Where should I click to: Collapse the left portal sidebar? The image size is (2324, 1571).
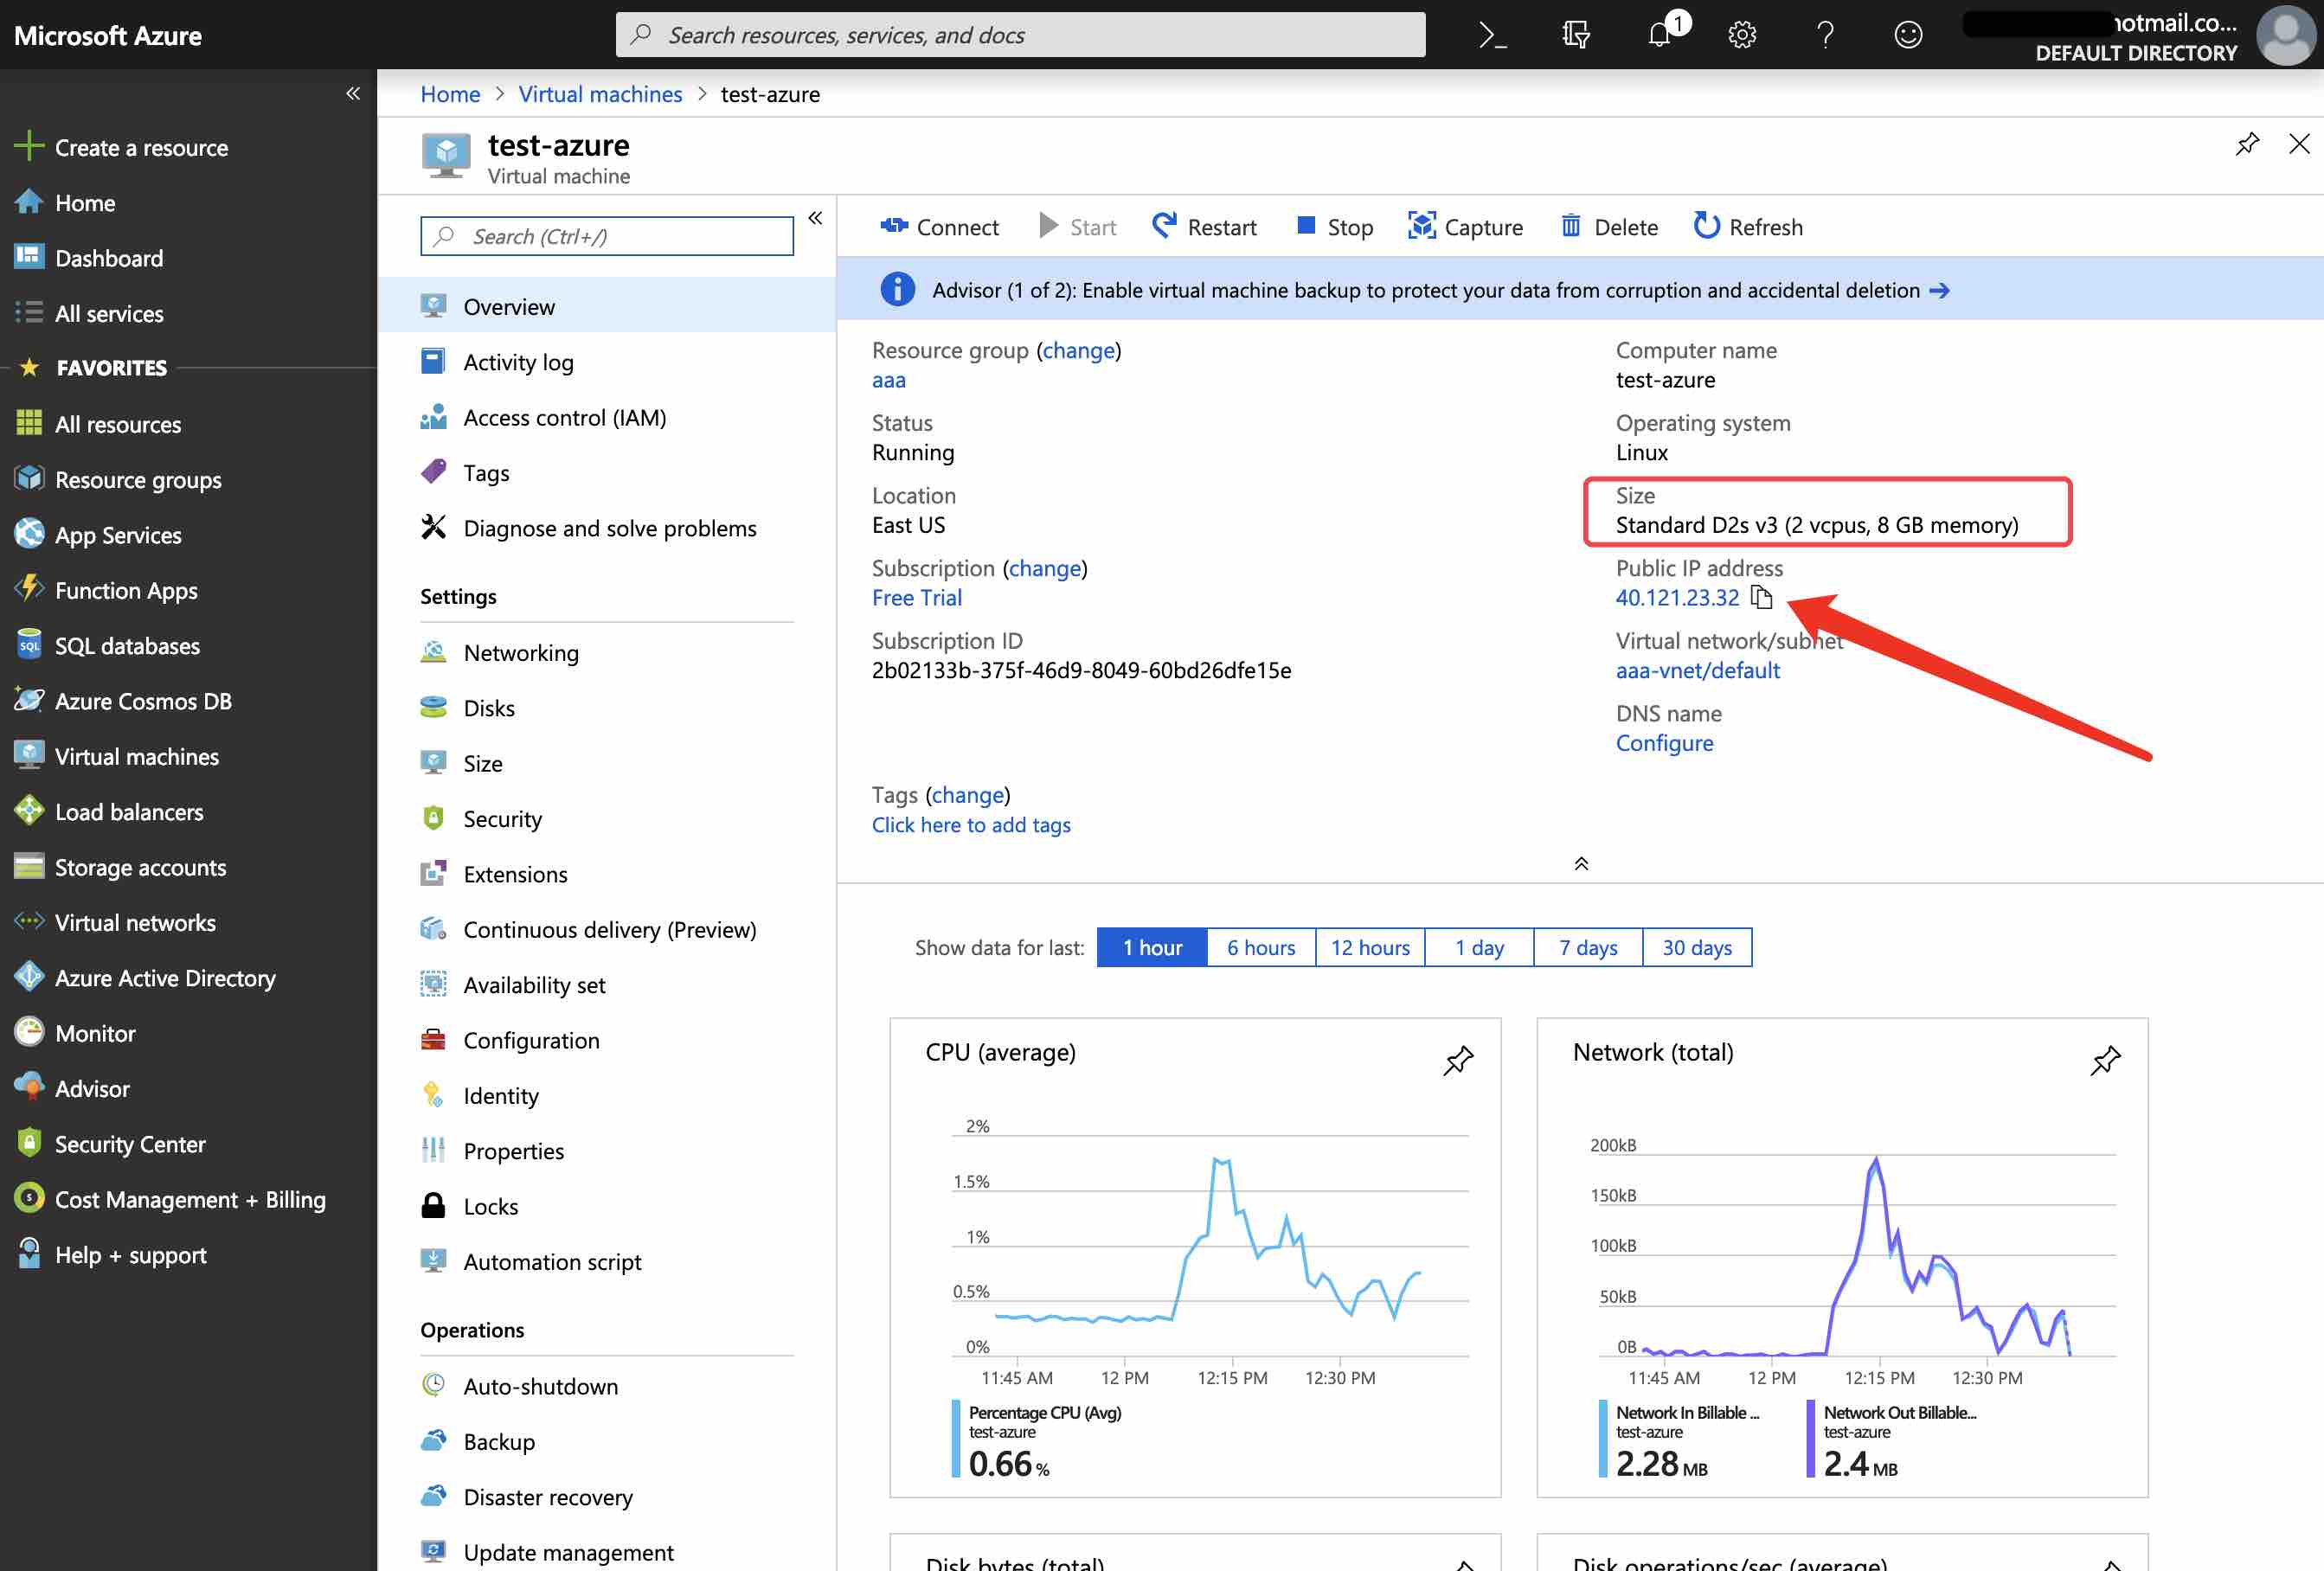[x=353, y=93]
